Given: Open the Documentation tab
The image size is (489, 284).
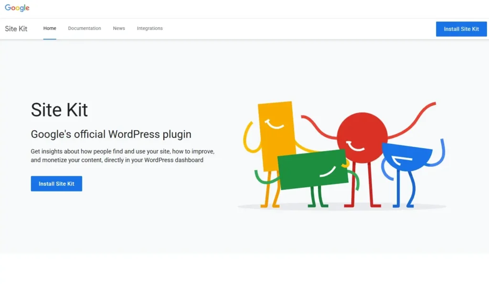Looking at the screenshot, I should tap(85, 28).
